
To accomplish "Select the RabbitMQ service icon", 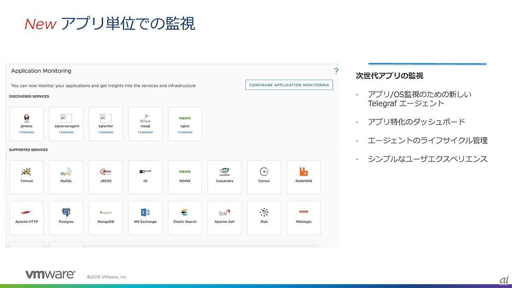I will pos(304,172).
